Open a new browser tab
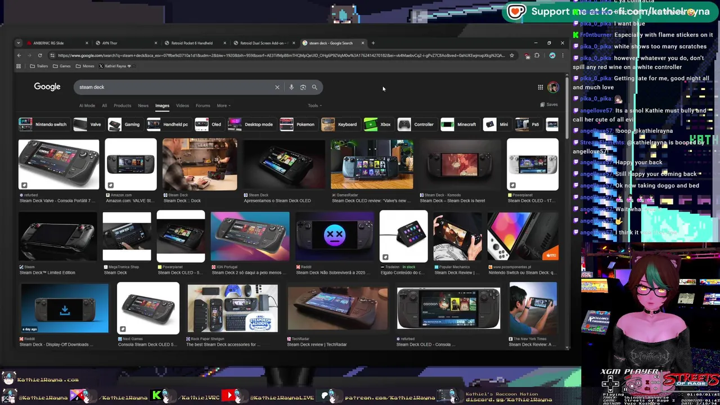The image size is (720, 405). [x=373, y=43]
